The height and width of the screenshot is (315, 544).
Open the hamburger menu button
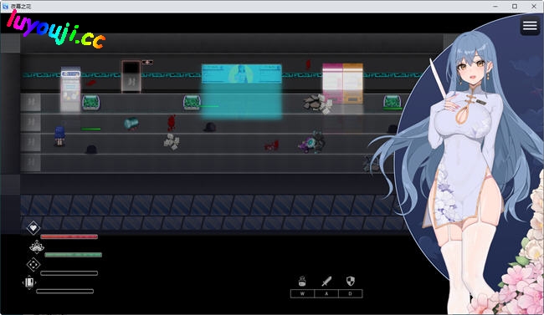coord(530,26)
